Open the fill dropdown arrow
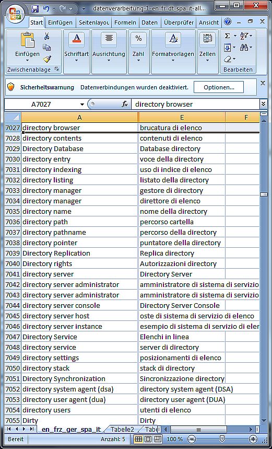 [234, 48]
